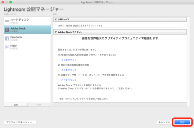Click the 削除 button
Viewport: 194px width, 128px height.
[39, 105]
